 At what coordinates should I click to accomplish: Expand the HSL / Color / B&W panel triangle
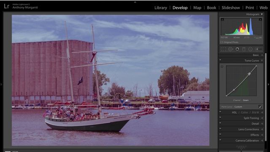(x=262, y=113)
